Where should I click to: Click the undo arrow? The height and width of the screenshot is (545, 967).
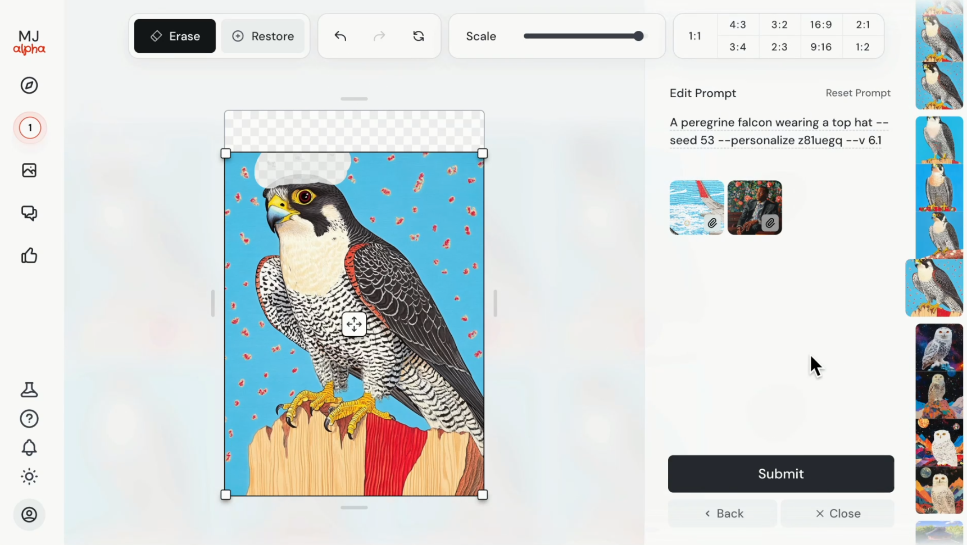(341, 36)
